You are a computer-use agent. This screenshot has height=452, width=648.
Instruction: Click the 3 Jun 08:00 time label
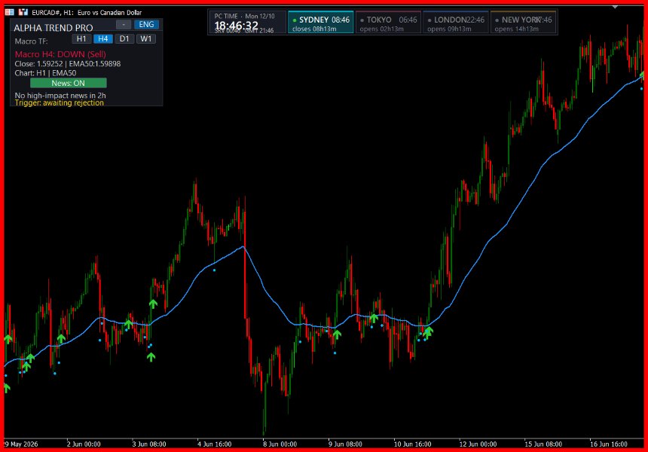[149, 444]
